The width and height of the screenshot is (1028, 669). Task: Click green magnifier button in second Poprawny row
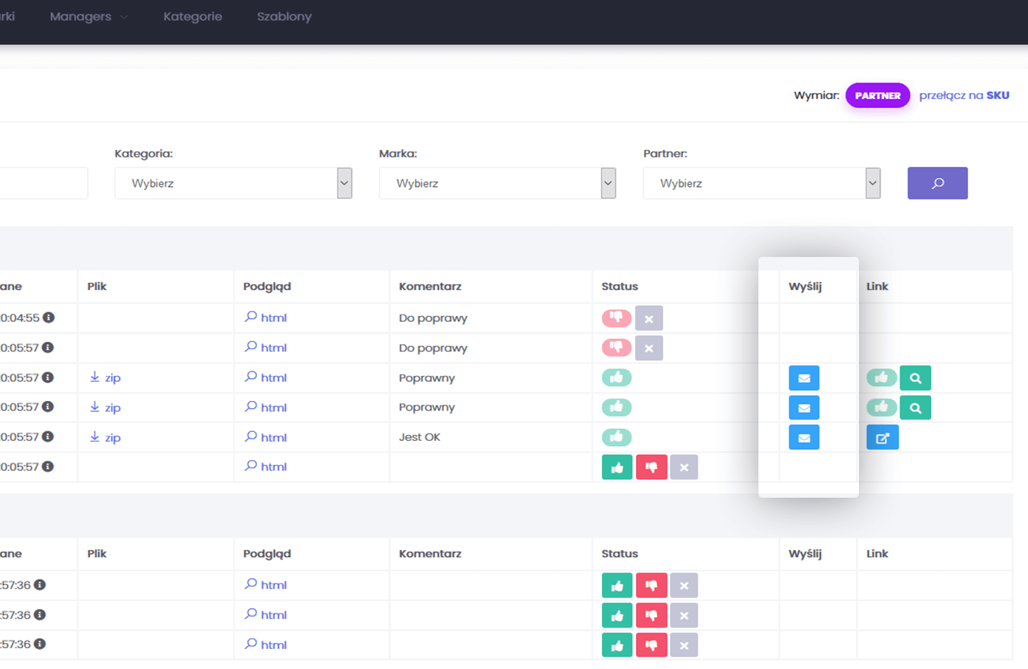(916, 408)
